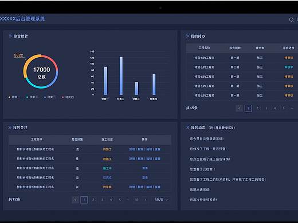Click the 5822 donut label
This screenshot has height=223, width=298.
pyautogui.click(x=18, y=55)
